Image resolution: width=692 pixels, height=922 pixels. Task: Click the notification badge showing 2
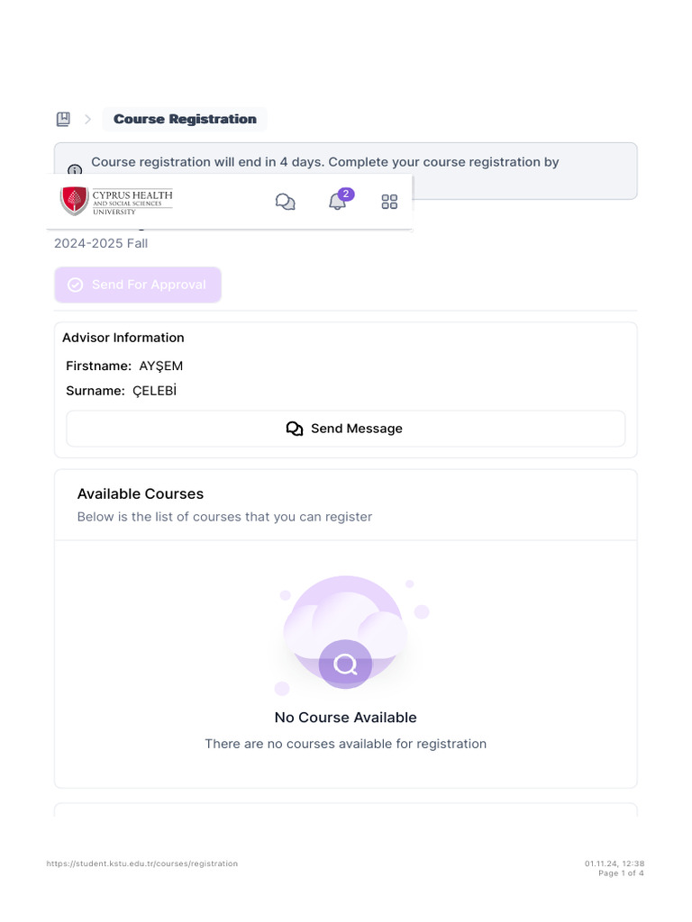347,194
